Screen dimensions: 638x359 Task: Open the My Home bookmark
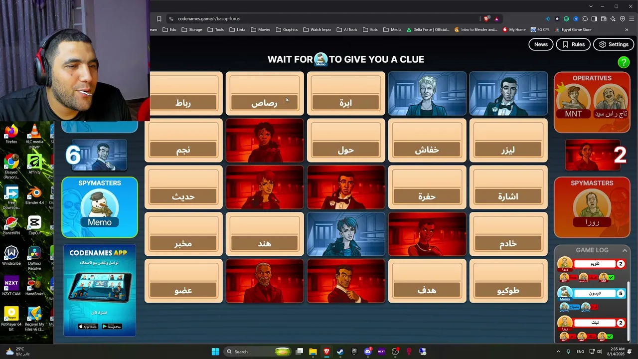514,29
